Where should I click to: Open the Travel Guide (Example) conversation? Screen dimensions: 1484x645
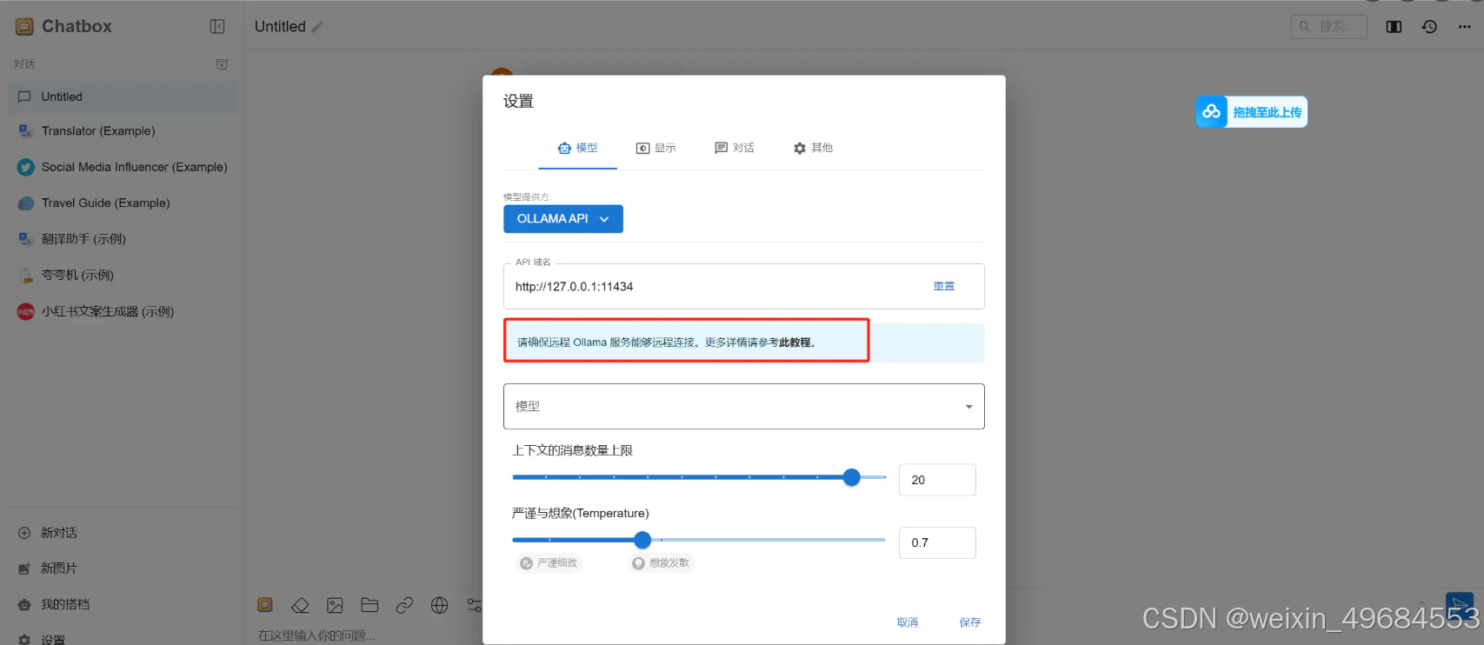point(123,203)
